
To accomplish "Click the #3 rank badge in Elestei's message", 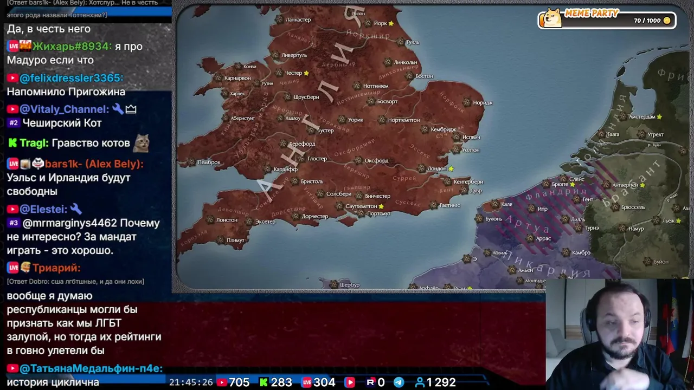I will tap(14, 223).
